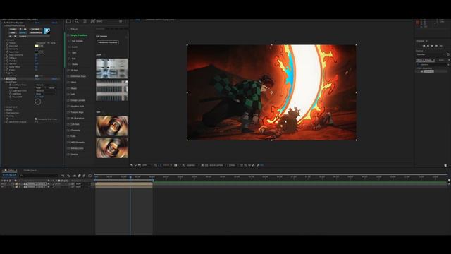451x254 pixels.
Task: Select the Simple Transform category
Action: click(79, 35)
